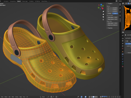Screen dimensions: 131x98
Task: Open the overlays options dropdown arrow
Action: click(87, 97)
